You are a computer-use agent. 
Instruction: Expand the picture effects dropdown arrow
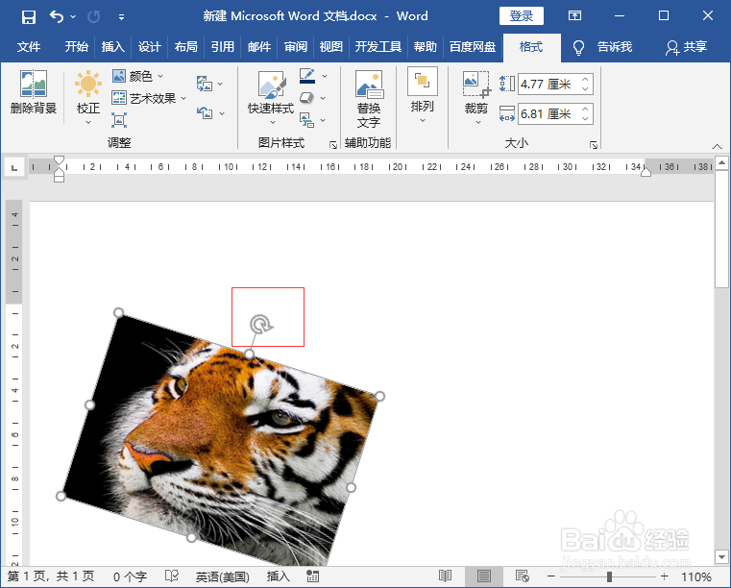click(x=323, y=98)
